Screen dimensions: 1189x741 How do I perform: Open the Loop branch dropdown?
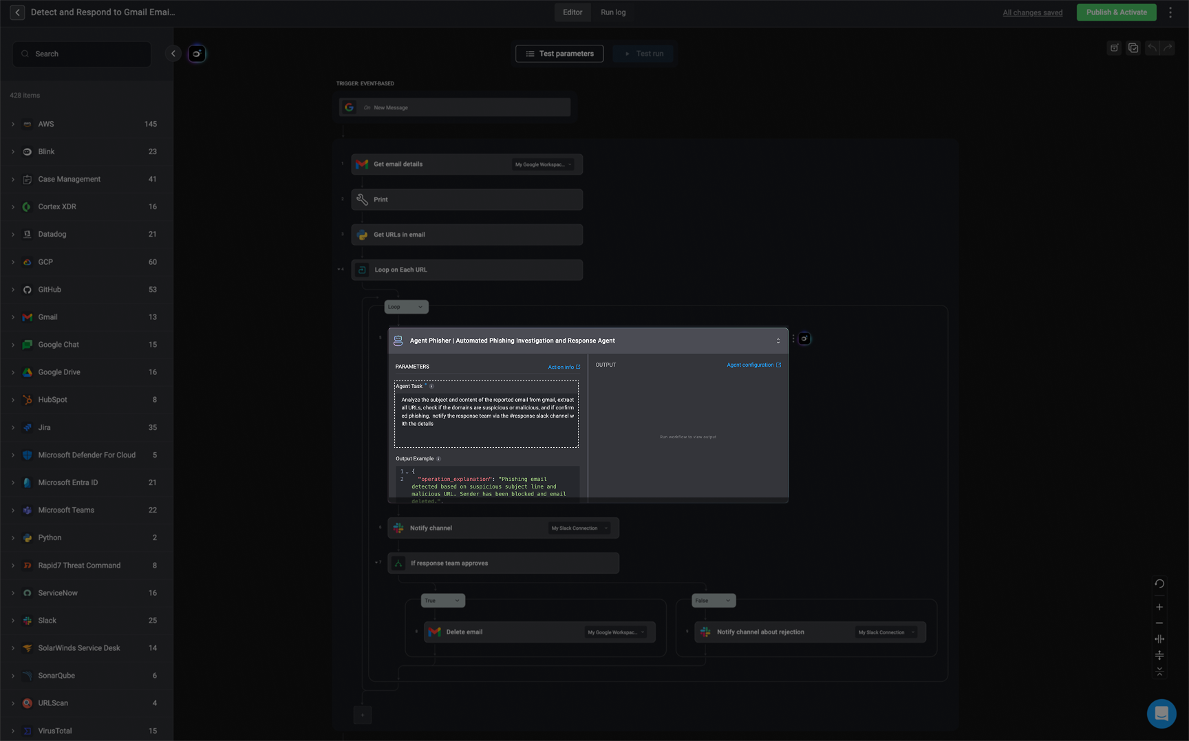click(406, 307)
